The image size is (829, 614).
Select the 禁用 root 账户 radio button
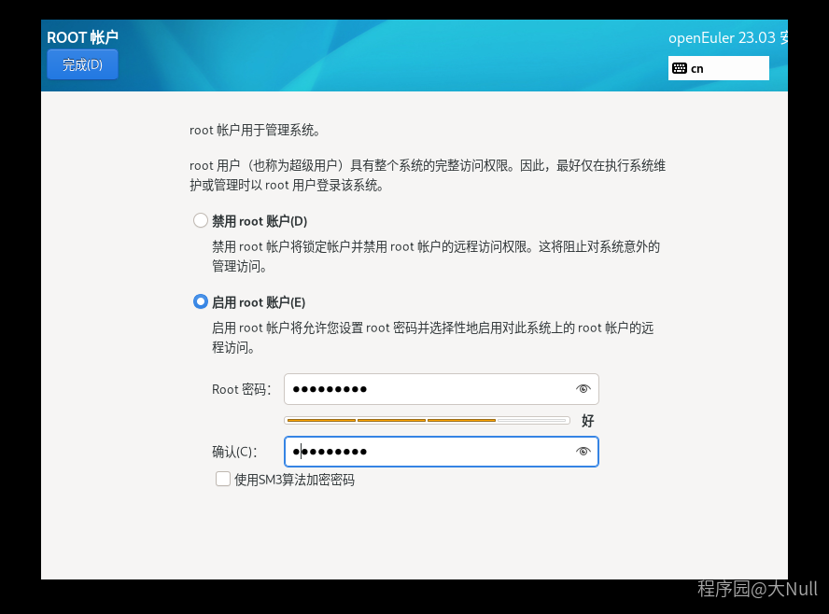point(200,221)
